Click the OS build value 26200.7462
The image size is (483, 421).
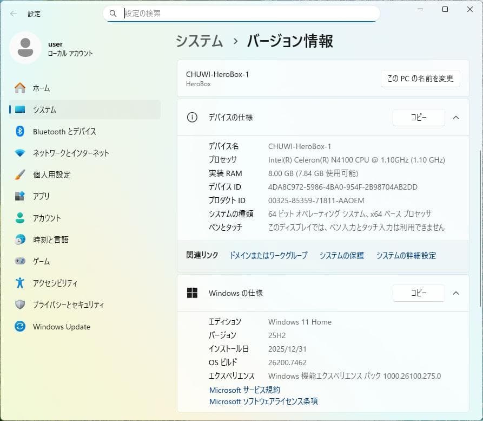[x=287, y=362]
